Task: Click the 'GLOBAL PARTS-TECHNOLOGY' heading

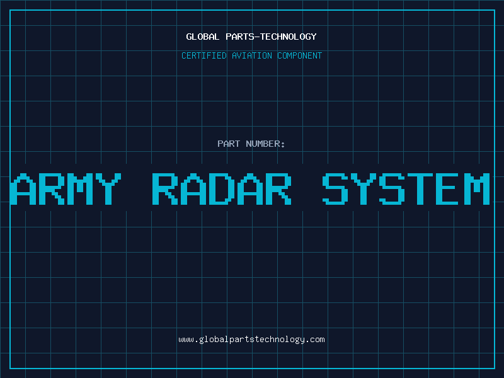Action: pos(251,37)
